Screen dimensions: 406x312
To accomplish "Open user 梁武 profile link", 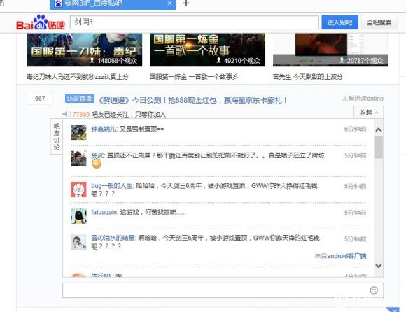I will click(x=97, y=155).
